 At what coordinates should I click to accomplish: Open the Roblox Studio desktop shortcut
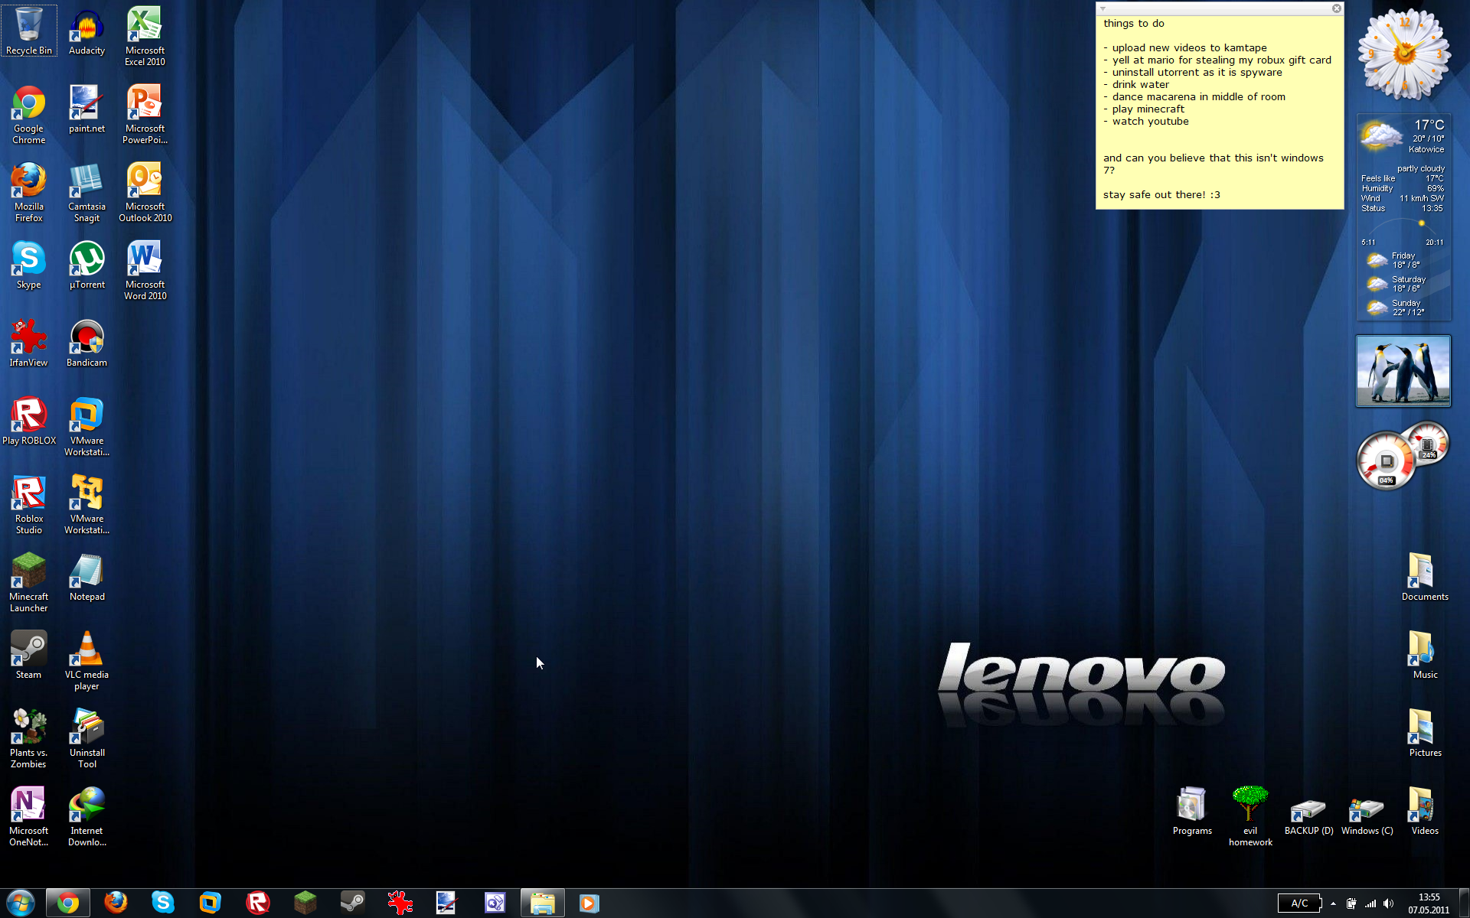[x=29, y=504]
